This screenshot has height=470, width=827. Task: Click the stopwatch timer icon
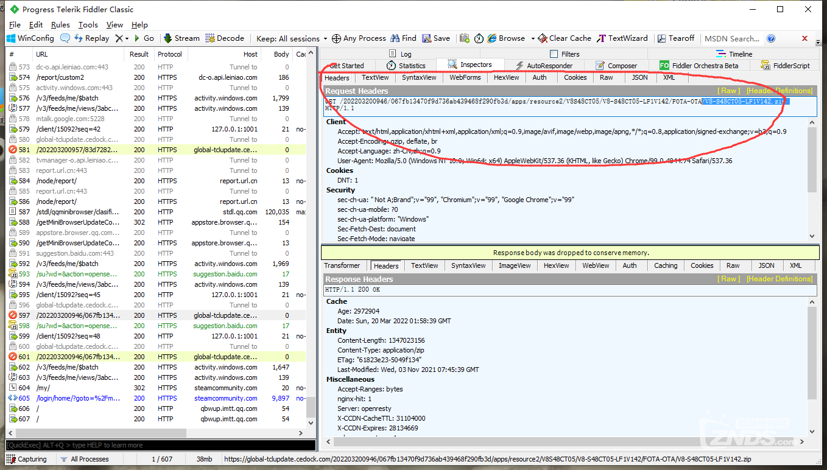[x=479, y=38]
